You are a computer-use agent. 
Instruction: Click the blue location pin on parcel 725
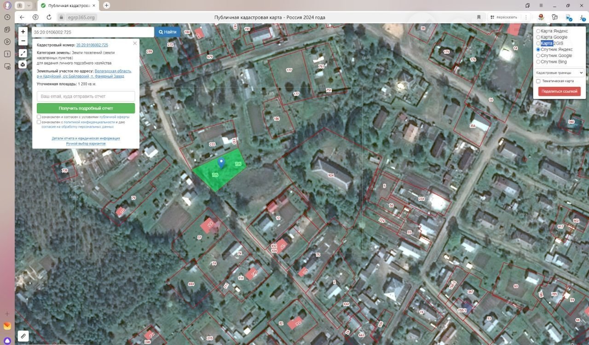221,162
